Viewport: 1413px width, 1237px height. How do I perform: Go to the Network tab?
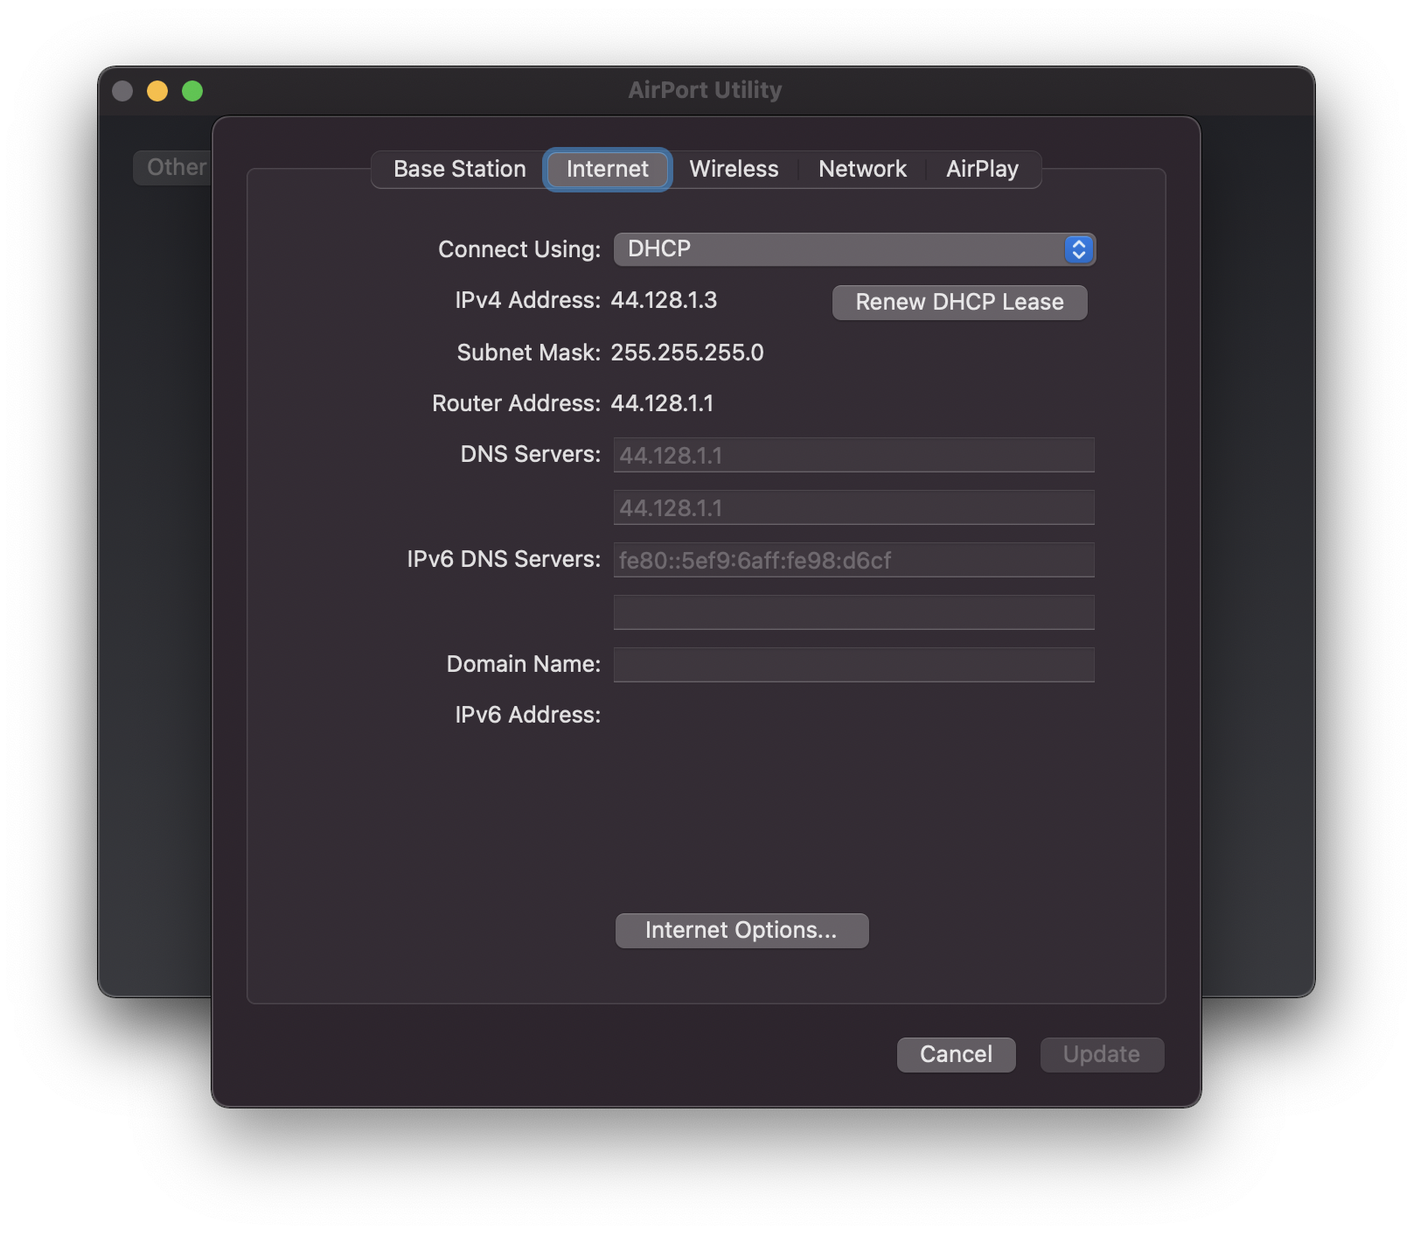coord(862,169)
